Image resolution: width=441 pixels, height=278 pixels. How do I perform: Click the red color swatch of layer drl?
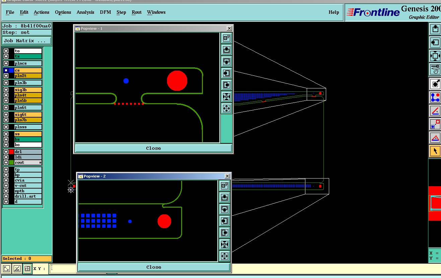click(11, 152)
